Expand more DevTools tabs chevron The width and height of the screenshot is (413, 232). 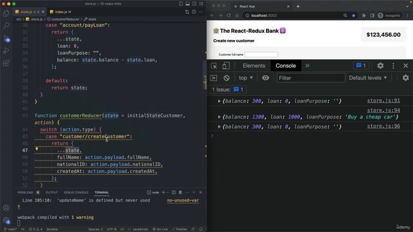tap(307, 66)
